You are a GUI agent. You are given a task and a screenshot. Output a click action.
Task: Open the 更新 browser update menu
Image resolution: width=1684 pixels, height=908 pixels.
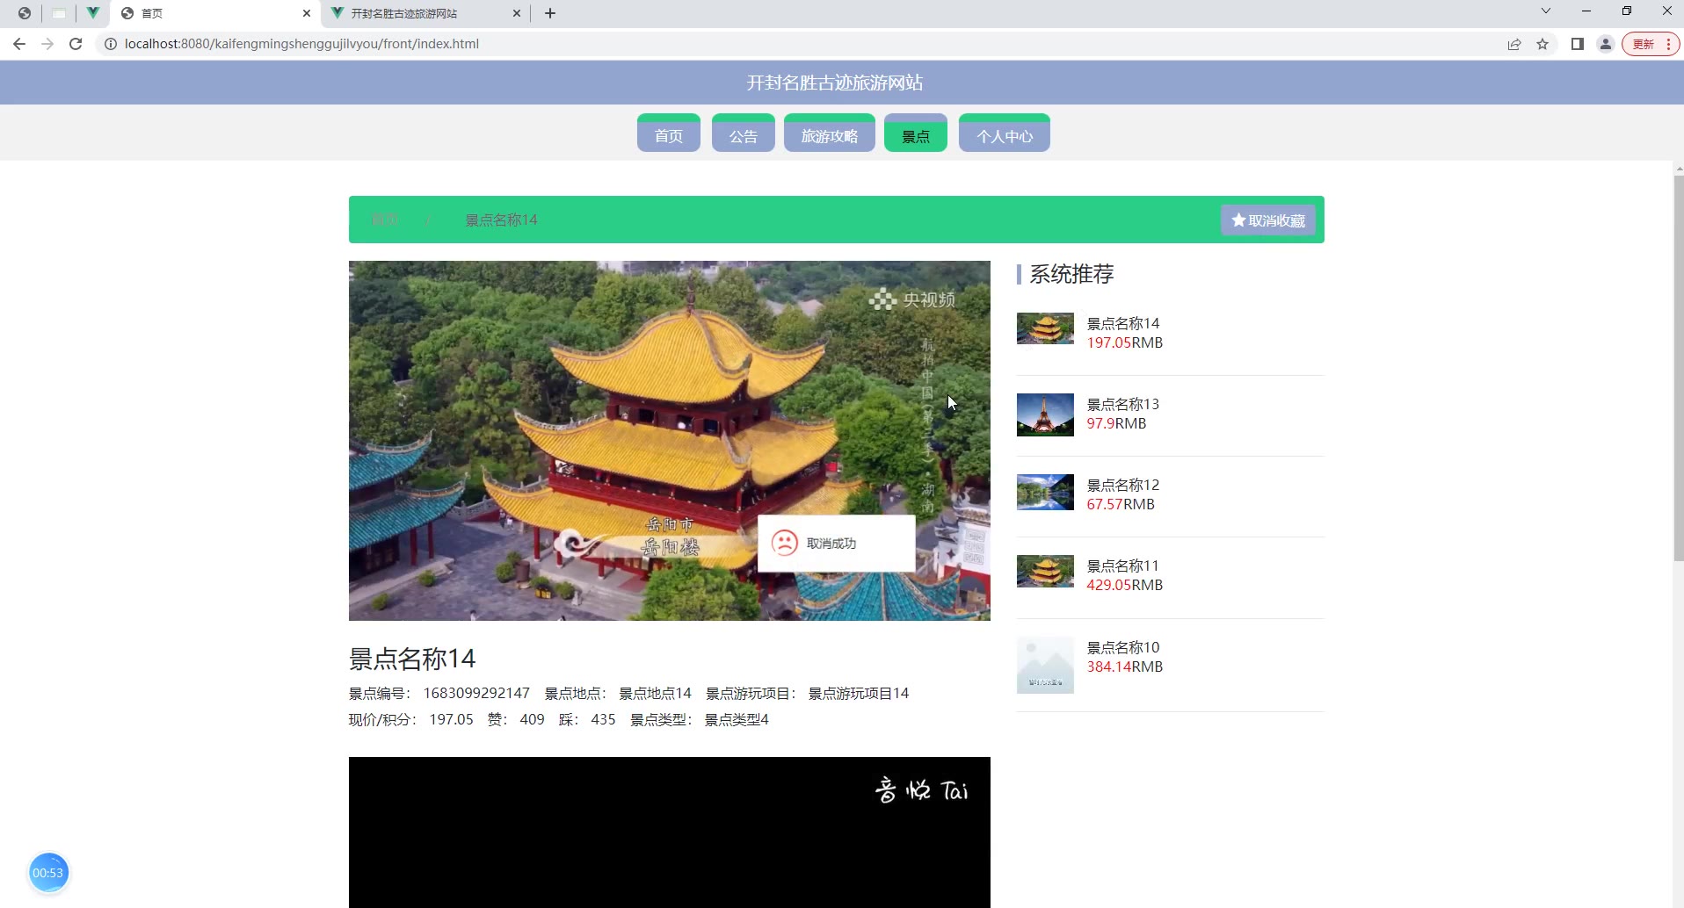pyautogui.click(x=1651, y=44)
